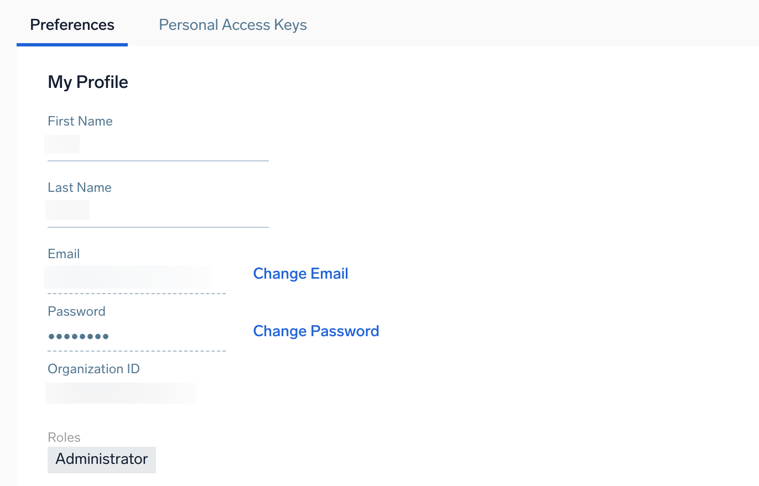Image resolution: width=759 pixels, height=486 pixels.
Task: Select the Preferences tab
Action: (72, 25)
